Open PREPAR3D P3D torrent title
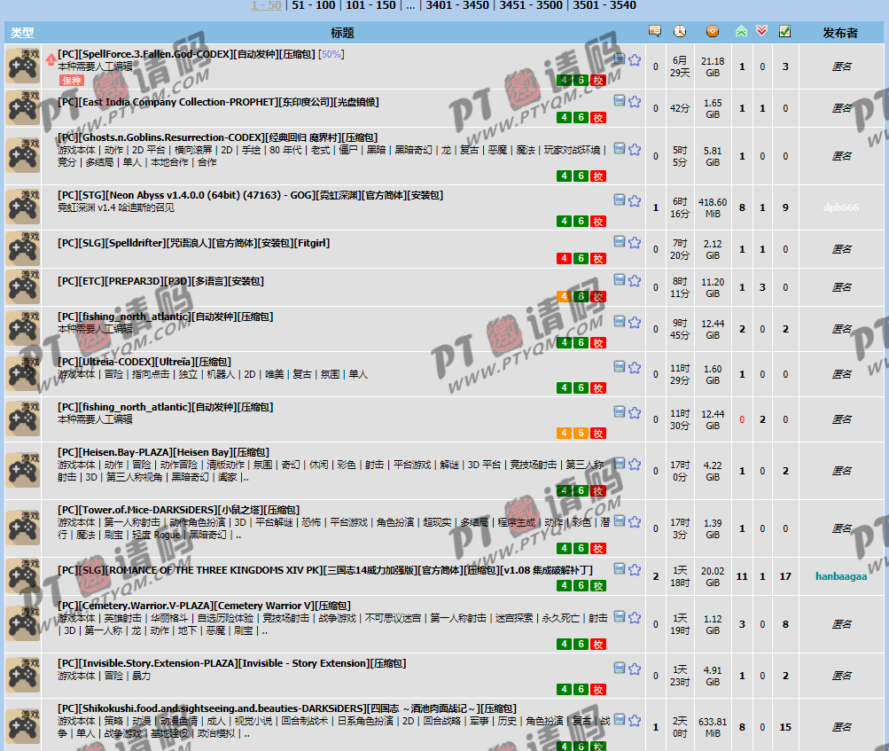 [160, 281]
